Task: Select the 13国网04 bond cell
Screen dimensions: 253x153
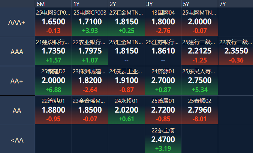Action: (x=163, y=22)
